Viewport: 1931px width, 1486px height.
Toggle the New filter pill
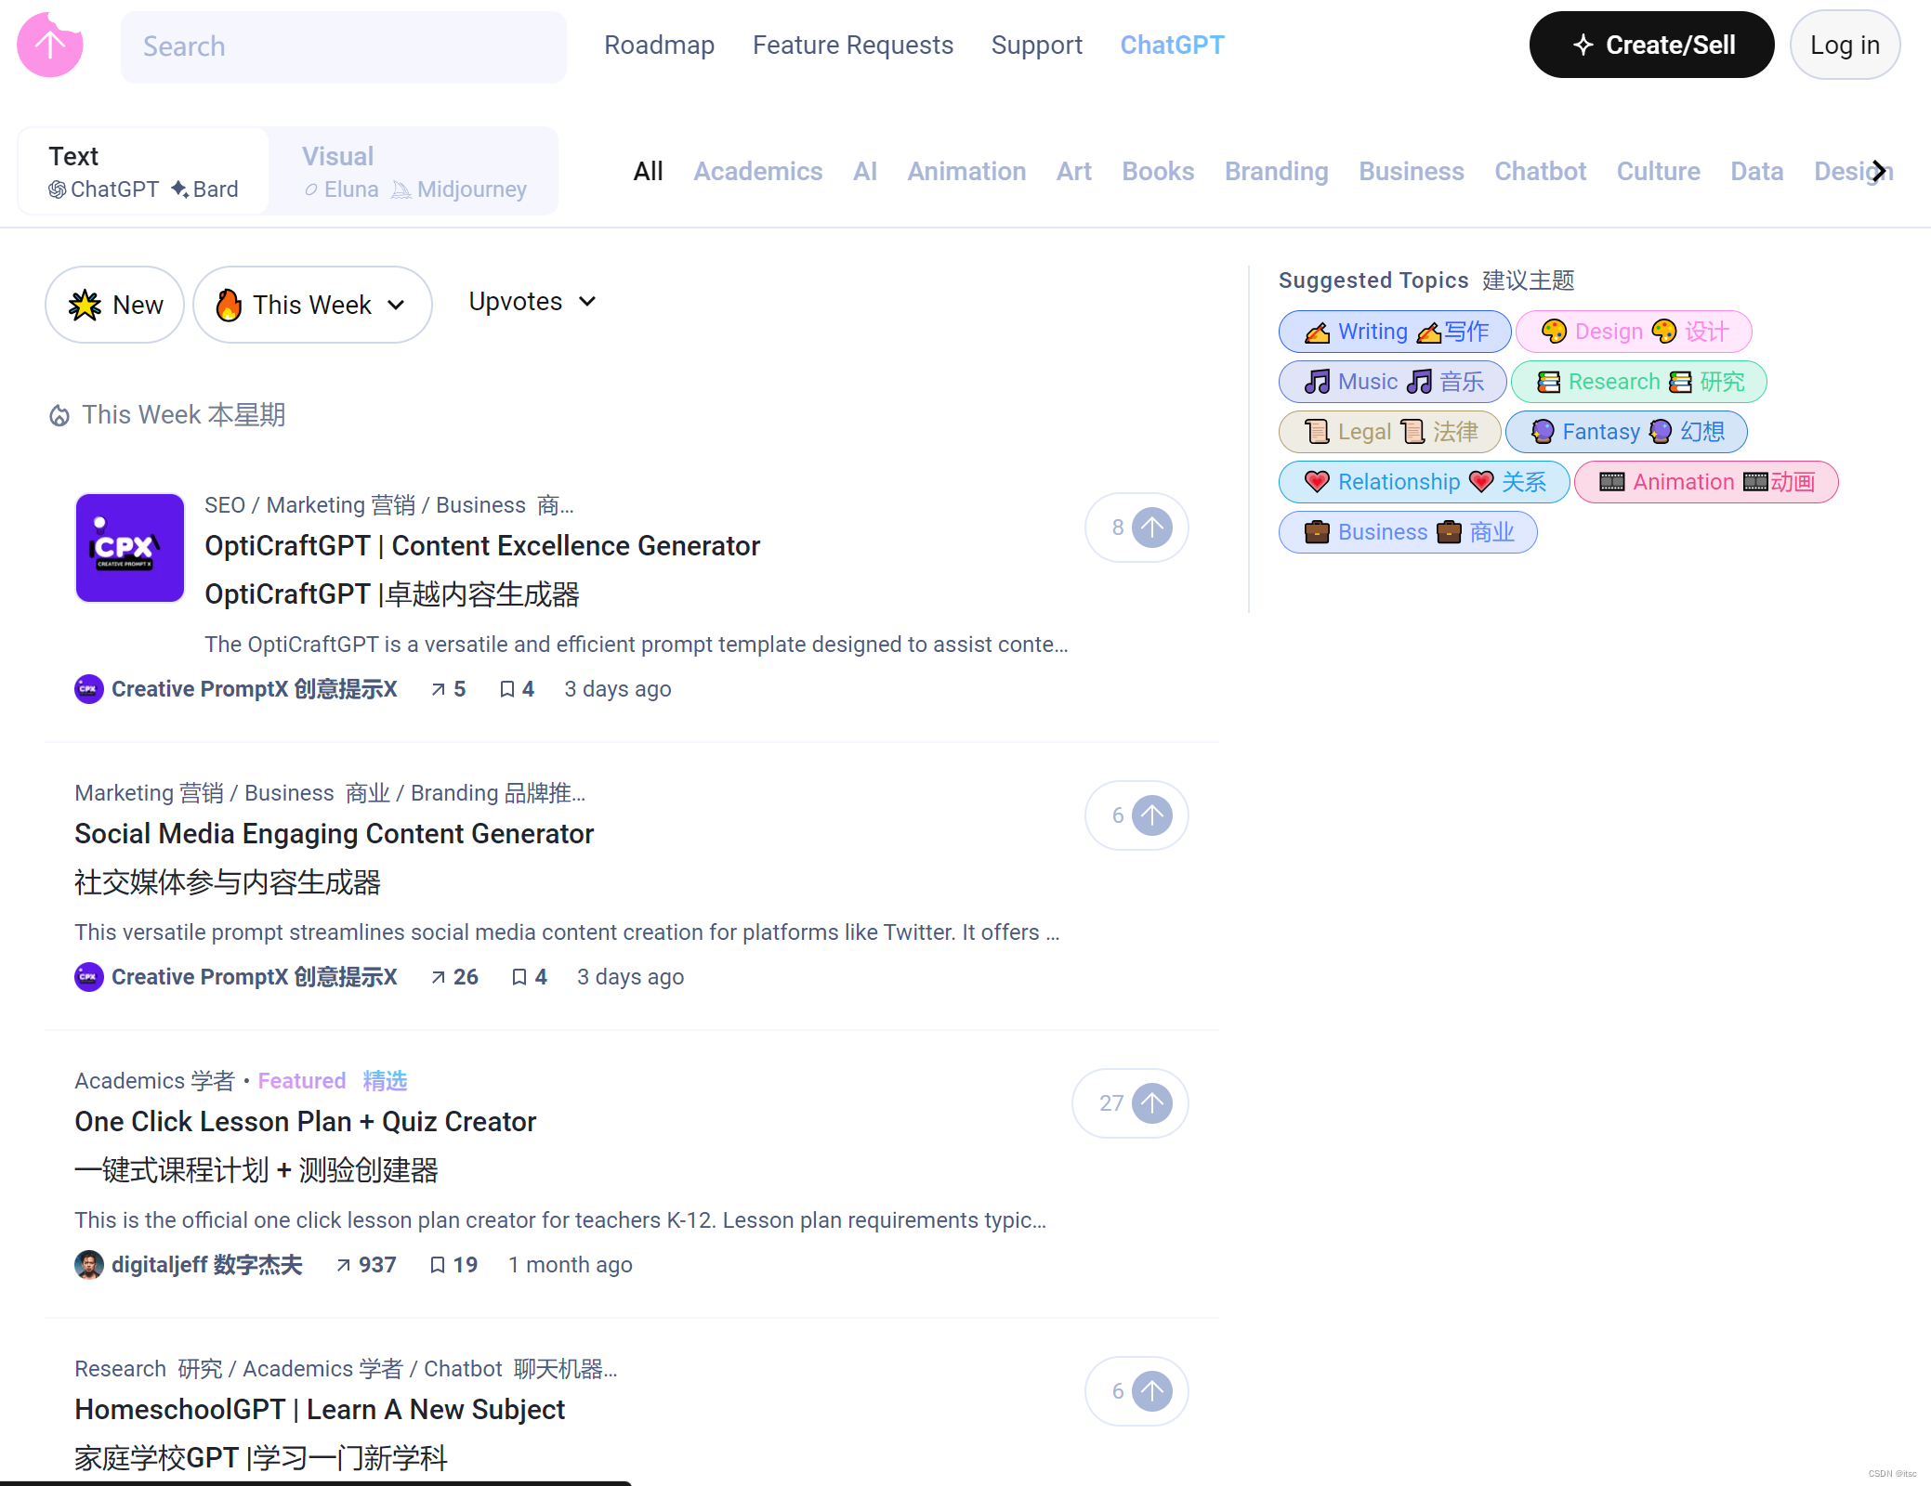[x=115, y=305]
